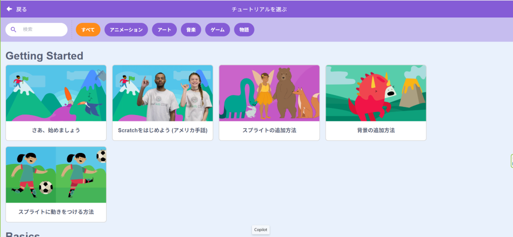Image resolution: width=513 pixels, height=237 pixels.
Task: Click the さあ、始めましょう card title
Action: click(56, 130)
